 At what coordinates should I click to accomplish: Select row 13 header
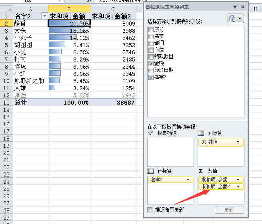pos(6,102)
